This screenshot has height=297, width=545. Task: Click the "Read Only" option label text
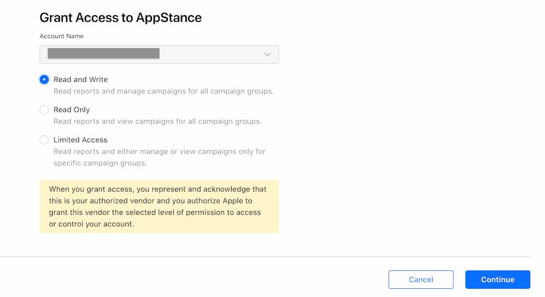(x=71, y=109)
